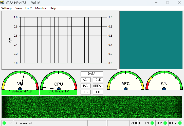Image resolution: width=184 pixels, height=126 pixels.
Task: Expand the Monitor menu
Action: point(41,8)
